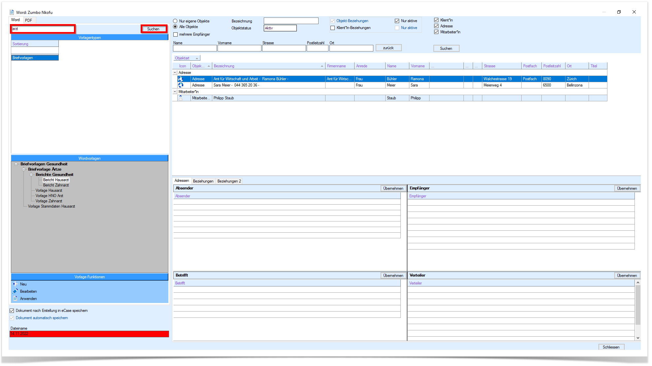Click the Neu plus icon

click(x=15, y=284)
